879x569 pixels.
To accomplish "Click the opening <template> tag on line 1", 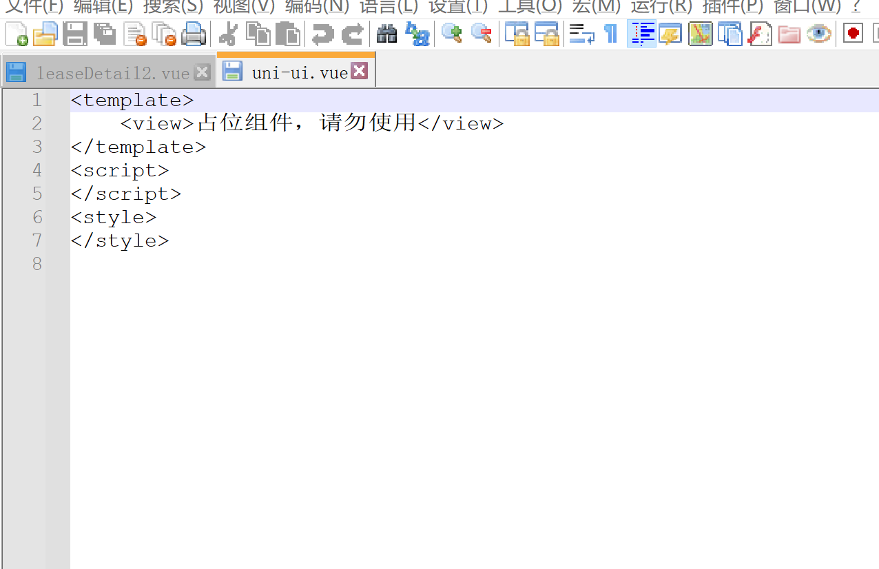I will pyautogui.click(x=132, y=101).
